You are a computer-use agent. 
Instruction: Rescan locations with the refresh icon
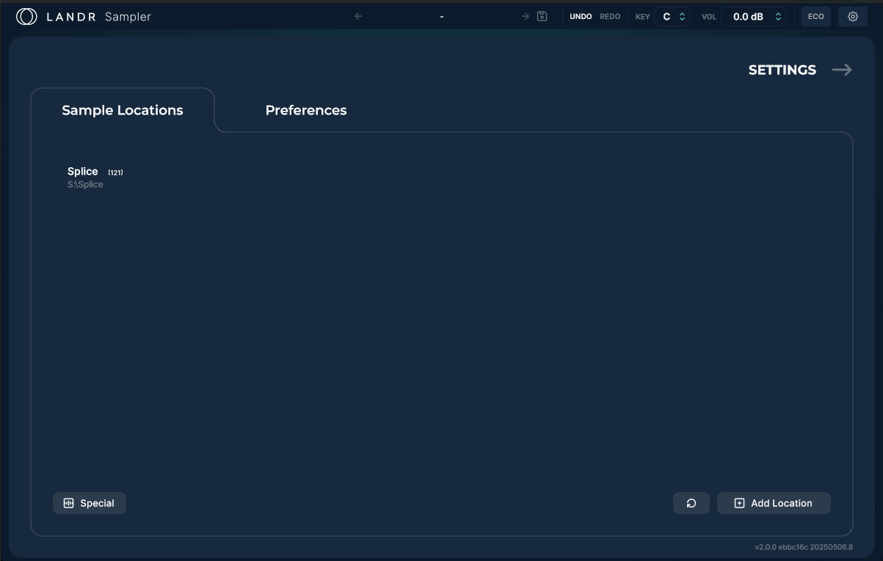click(691, 503)
